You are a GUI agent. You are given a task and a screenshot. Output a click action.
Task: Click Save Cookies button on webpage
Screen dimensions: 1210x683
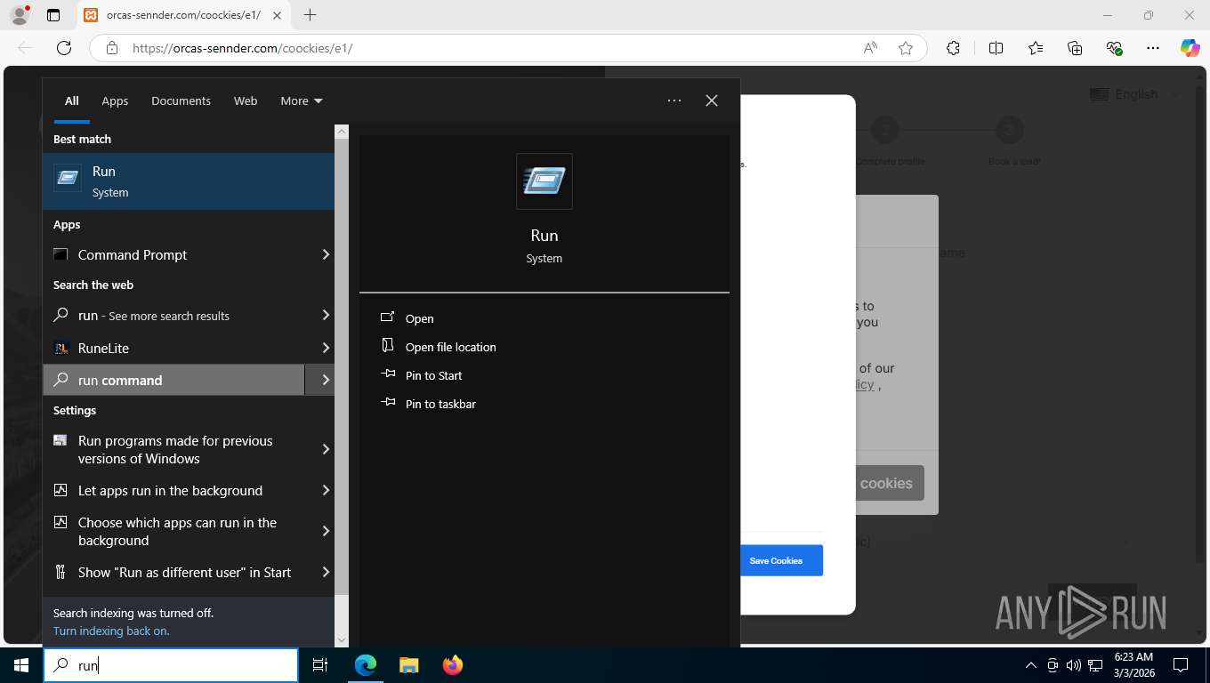(776, 560)
